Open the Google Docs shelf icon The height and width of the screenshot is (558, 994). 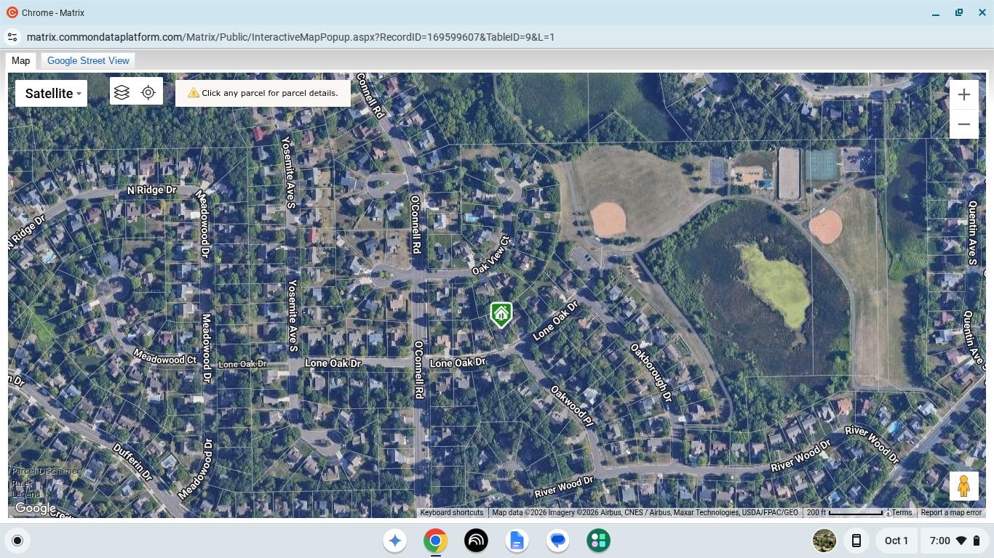[517, 541]
